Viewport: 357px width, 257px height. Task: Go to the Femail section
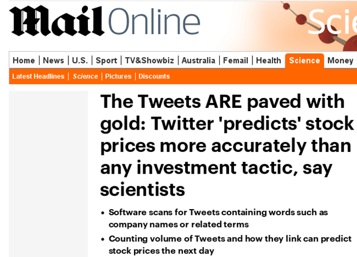click(x=236, y=61)
